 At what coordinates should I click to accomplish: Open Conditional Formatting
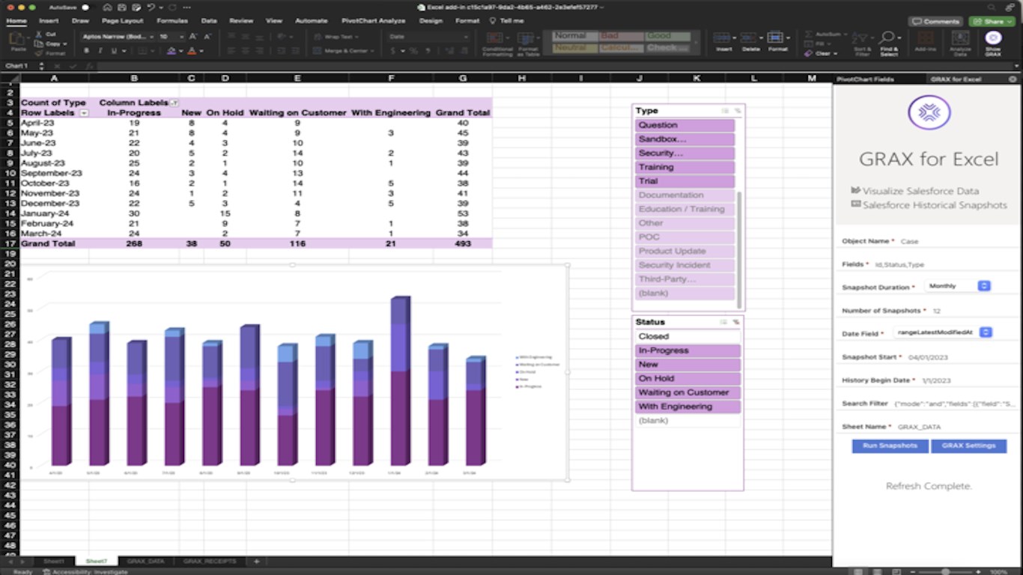tap(497, 43)
